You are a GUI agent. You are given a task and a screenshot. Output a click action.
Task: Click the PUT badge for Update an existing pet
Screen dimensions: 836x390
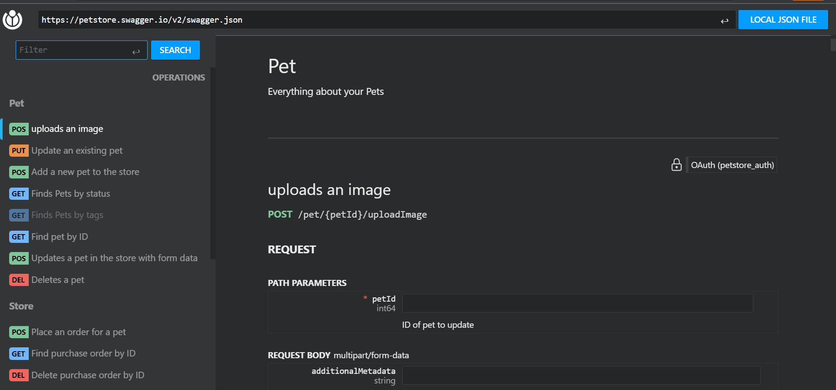click(x=19, y=151)
